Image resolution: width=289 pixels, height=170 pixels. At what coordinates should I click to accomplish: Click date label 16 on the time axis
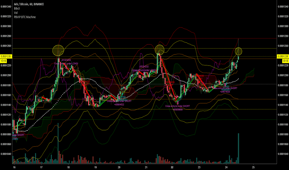tap(14, 167)
